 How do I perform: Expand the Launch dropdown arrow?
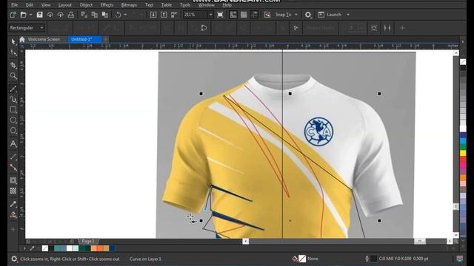(348, 15)
